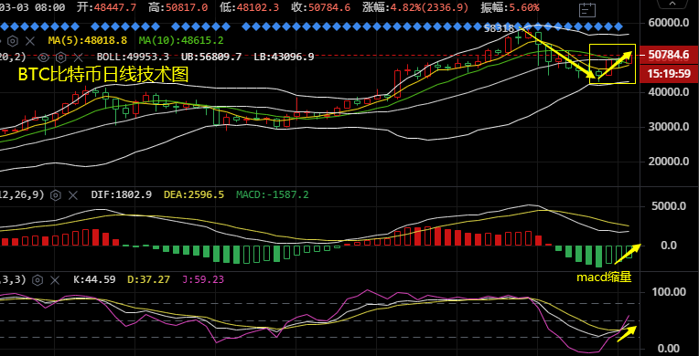Click the change 涨幅:4.82%(2336.9)
This screenshot has width=699, height=356.
coord(415,7)
